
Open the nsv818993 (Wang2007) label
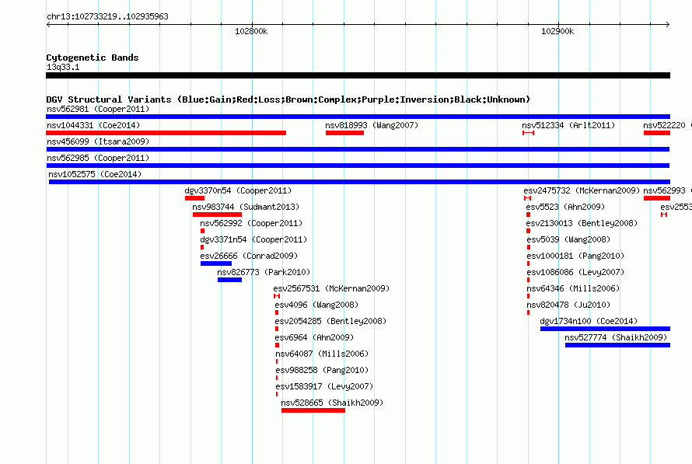(x=372, y=125)
